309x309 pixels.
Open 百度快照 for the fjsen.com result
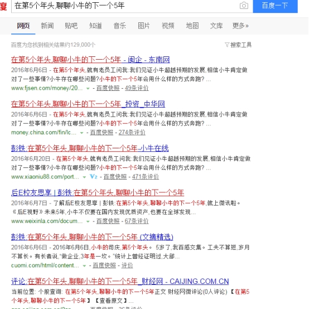[x=108, y=88]
